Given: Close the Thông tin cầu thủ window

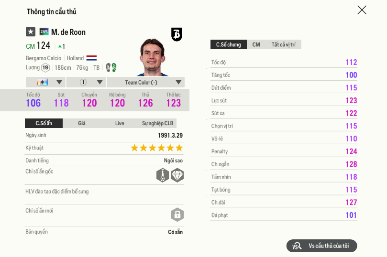Looking at the screenshot, I should point(362,10).
